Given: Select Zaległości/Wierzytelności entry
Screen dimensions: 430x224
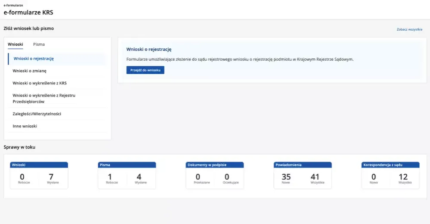Looking at the screenshot, I should coord(37,114).
